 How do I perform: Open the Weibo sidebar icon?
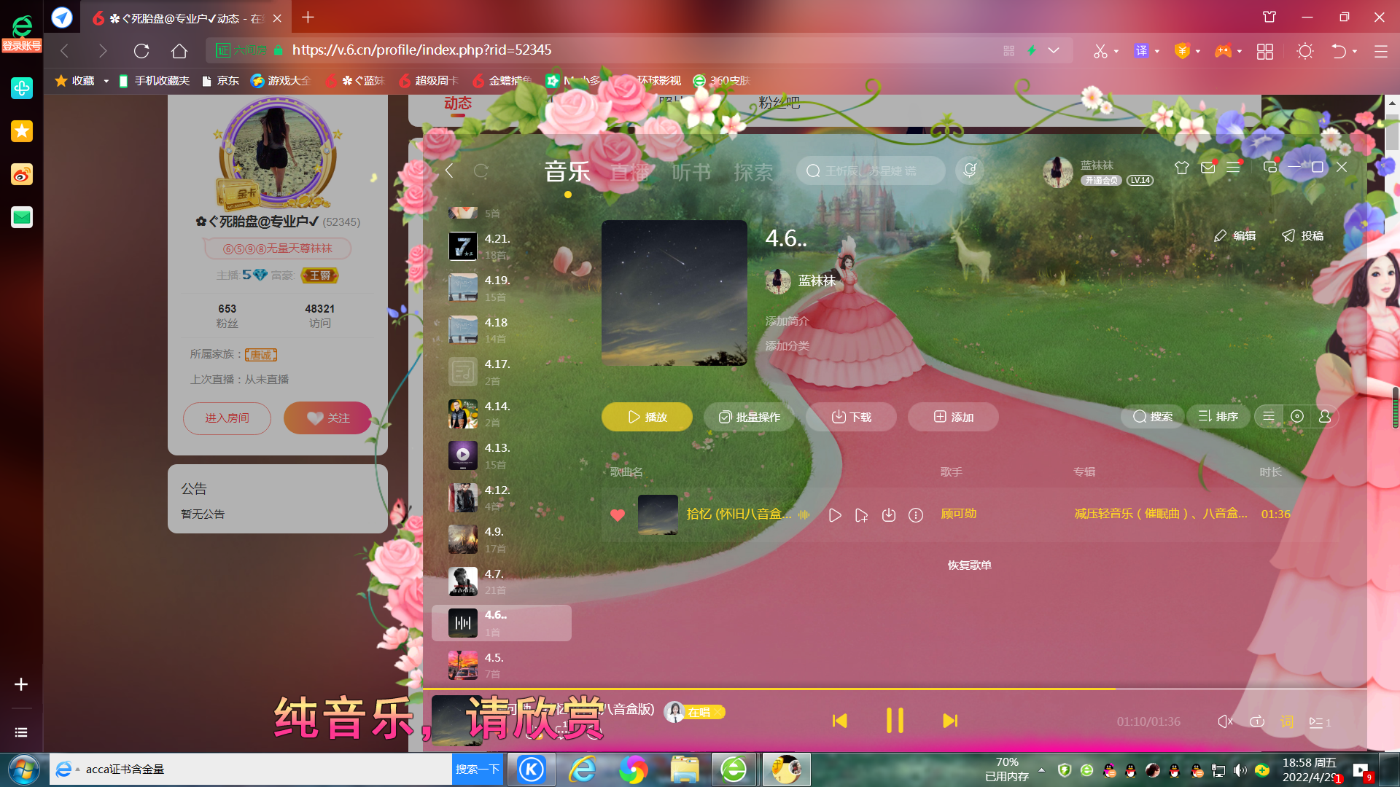[22, 174]
